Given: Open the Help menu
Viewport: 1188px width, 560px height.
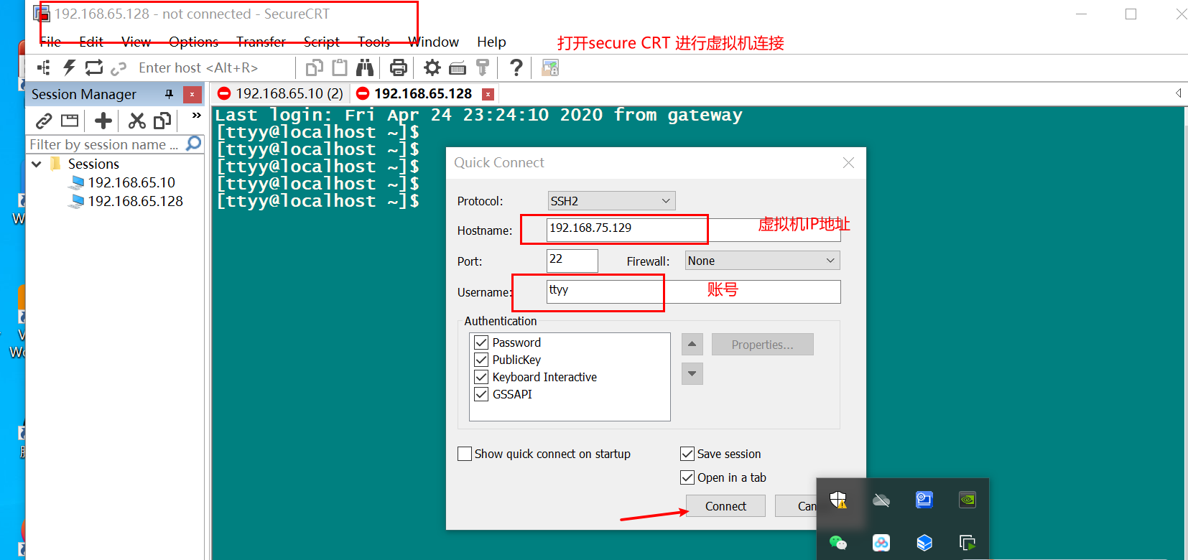Looking at the screenshot, I should 491,42.
